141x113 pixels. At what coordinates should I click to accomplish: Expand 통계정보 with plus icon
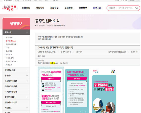[27, 76]
